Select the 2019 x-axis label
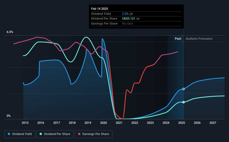Image resolution: width=229 pixels, height=142 pixels. (88, 123)
